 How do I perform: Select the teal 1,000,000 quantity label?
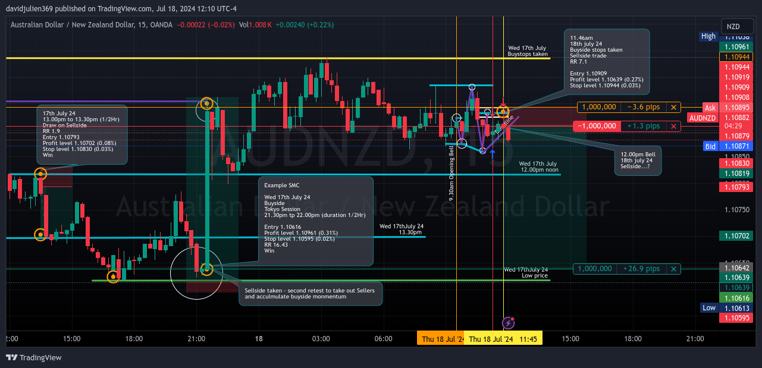(x=595, y=269)
